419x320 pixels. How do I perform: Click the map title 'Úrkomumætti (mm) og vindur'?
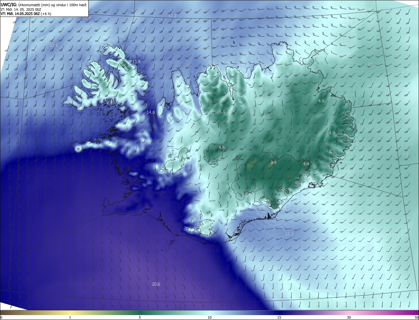tap(40, 5)
